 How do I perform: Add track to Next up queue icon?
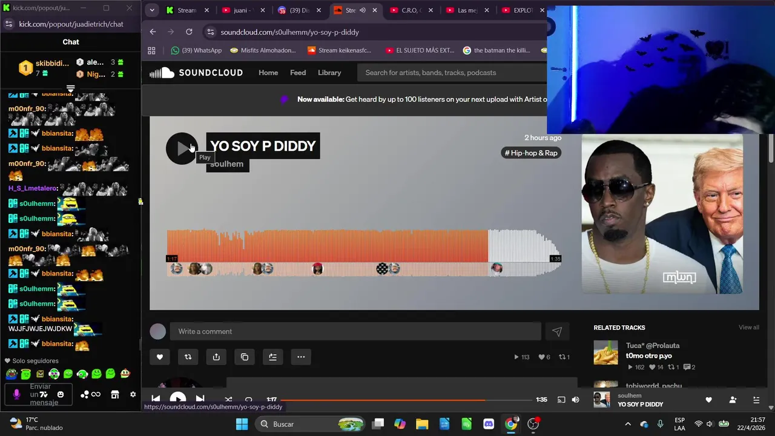273,357
